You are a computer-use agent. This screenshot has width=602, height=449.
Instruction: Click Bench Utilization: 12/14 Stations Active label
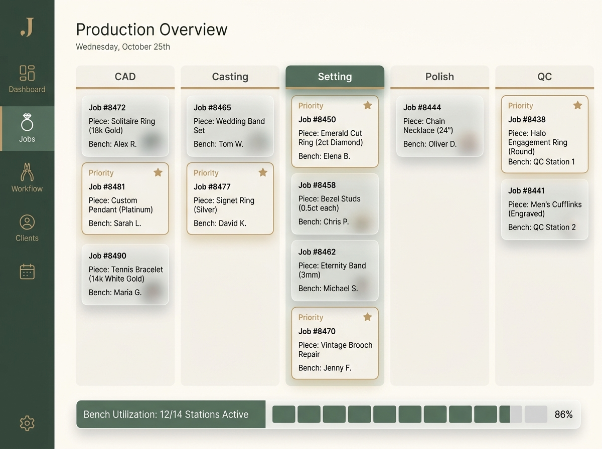coord(166,414)
